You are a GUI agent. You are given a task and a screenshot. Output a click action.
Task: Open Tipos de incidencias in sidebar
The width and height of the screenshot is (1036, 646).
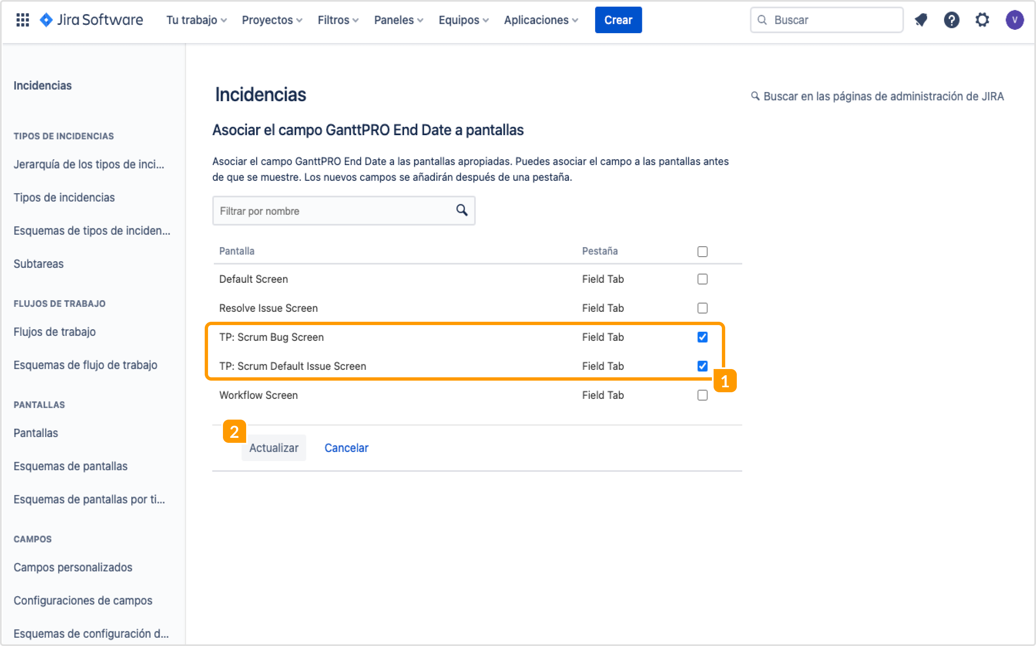coord(64,197)
